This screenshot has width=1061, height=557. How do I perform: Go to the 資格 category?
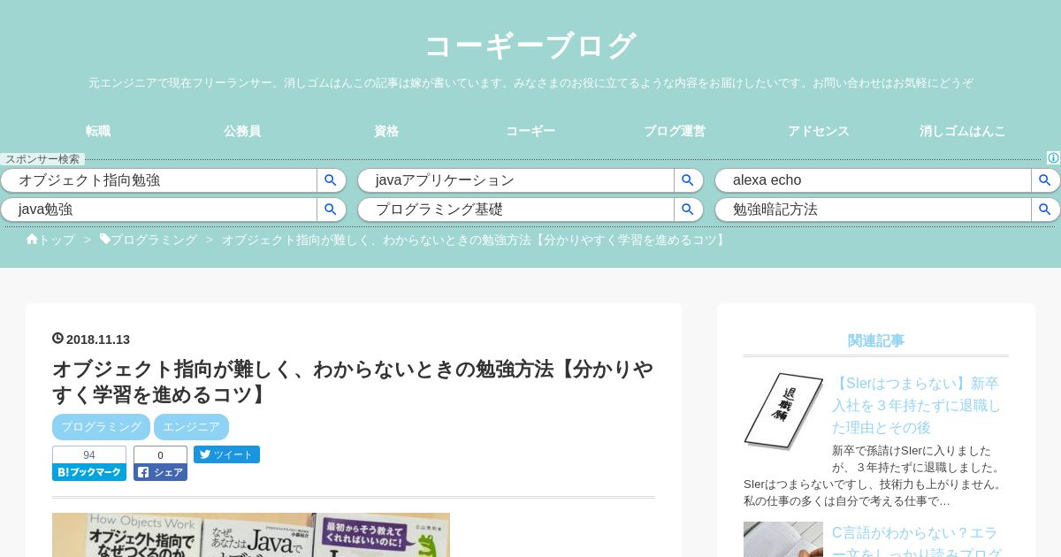[386, 131]
